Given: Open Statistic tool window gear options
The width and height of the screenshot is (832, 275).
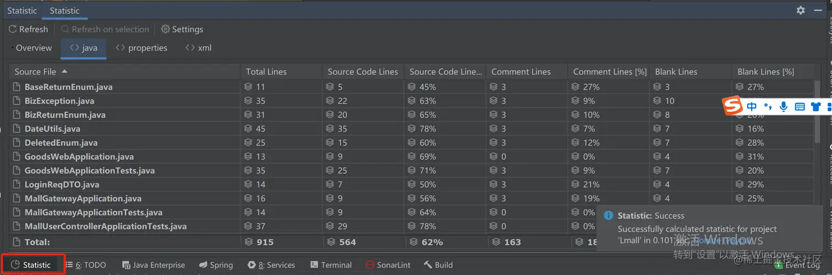Looking at the screenshot, I should point(801,10).
